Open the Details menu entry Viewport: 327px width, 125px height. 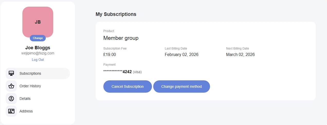(25, 99)
